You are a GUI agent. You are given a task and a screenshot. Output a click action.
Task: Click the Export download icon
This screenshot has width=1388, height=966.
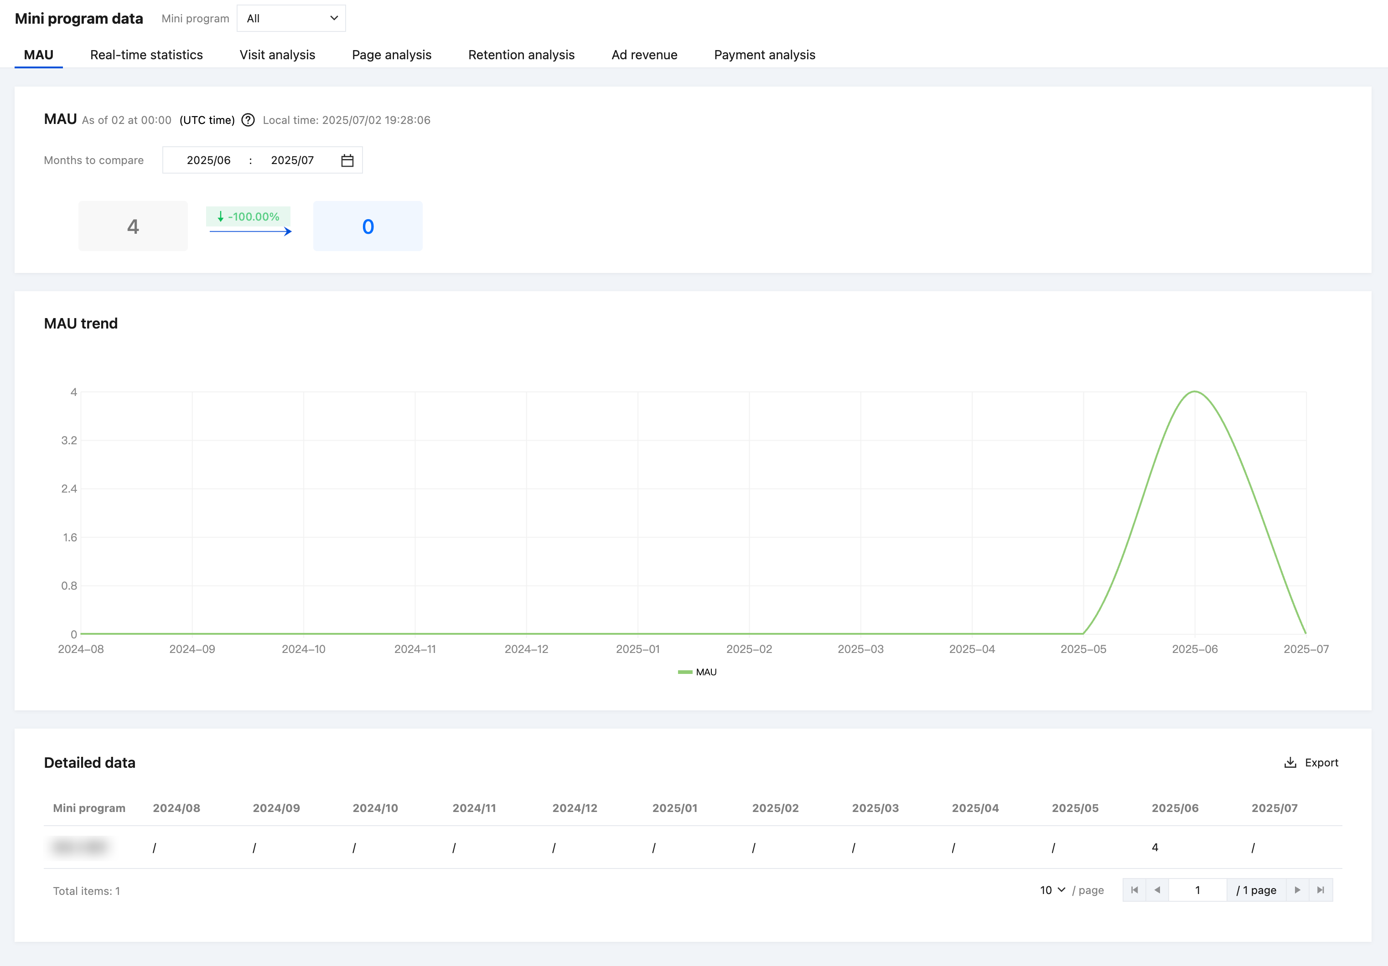coord(1290,762)
